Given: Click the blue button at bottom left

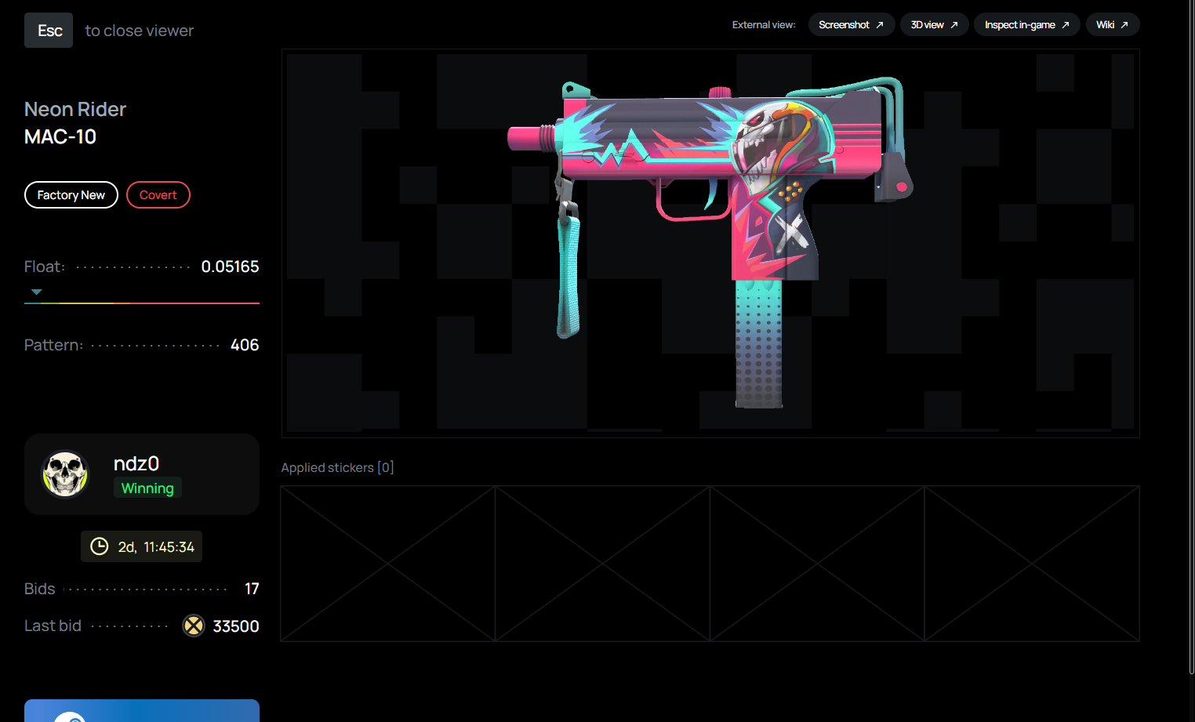Looking at the screenshot, I should (142, 710).
